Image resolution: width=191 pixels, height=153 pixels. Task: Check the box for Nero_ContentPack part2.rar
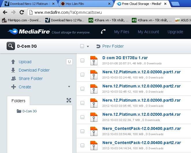[x=82, y=145]
